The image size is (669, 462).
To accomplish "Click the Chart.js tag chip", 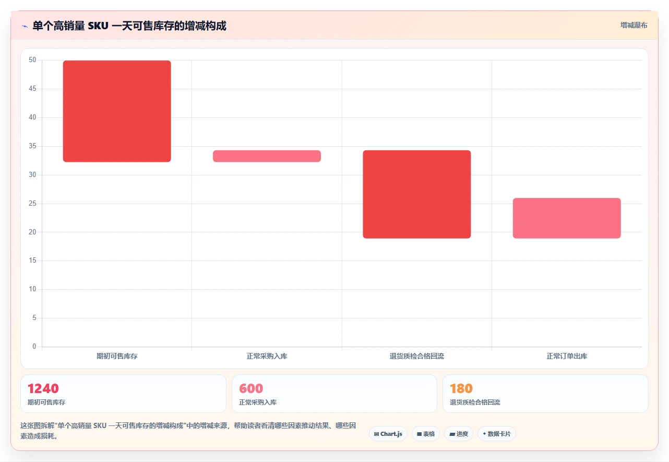I will click(x=388, y=434).
